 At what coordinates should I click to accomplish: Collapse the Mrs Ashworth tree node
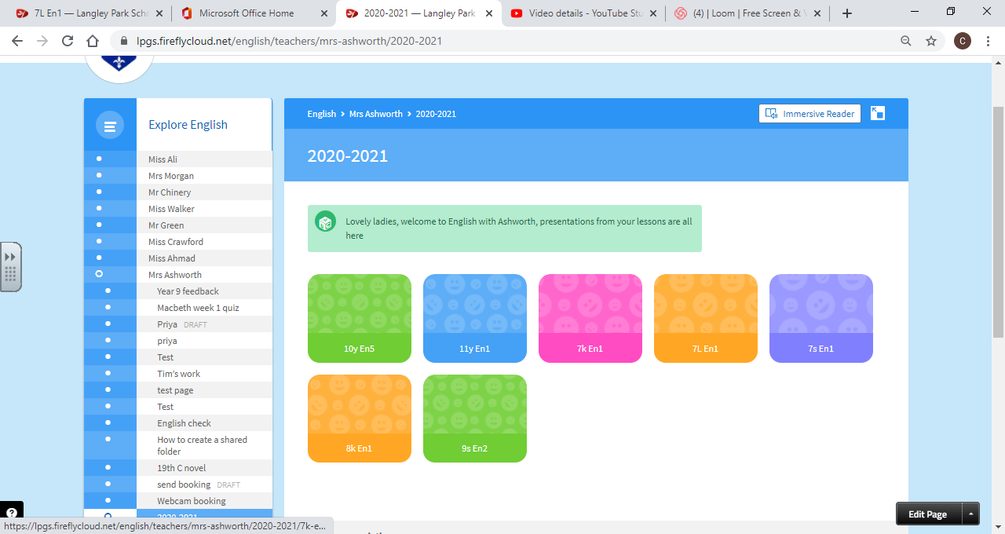point(99,274)
